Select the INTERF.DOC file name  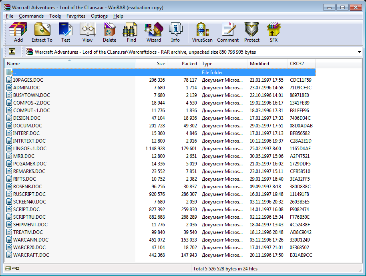26,133
